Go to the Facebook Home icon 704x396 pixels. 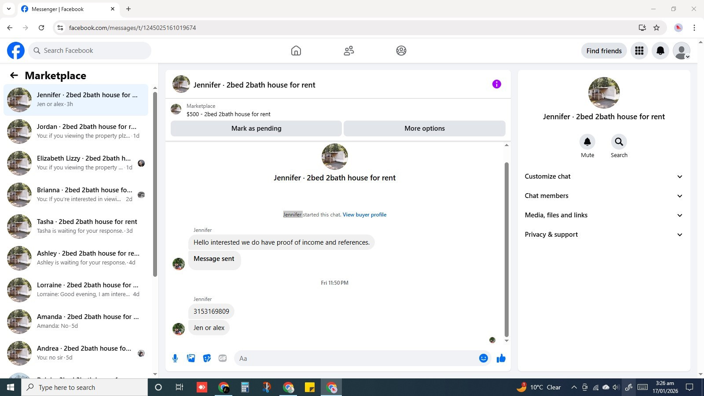tap(296, 51)
